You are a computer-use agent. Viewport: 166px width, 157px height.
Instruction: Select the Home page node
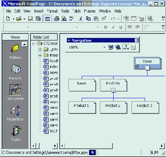click(147, 63)
